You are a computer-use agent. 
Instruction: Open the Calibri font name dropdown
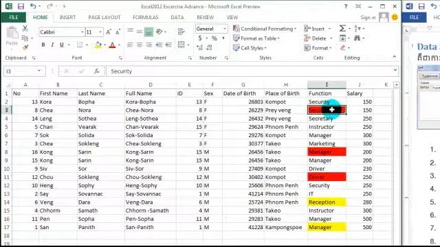82,32
